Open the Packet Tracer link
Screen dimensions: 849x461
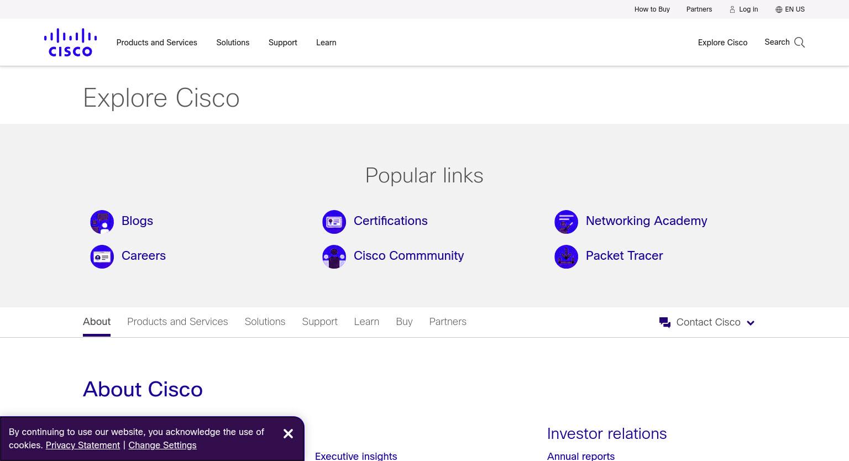coord(624,256)
